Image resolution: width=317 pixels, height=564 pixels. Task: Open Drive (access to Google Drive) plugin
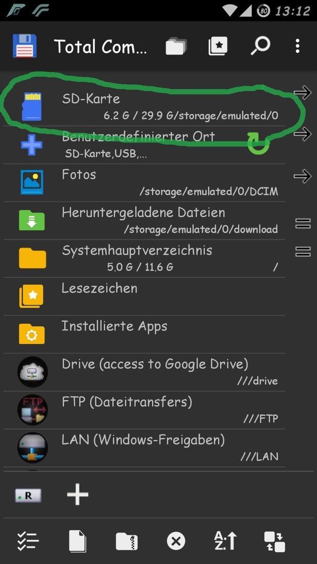point(144,372)
